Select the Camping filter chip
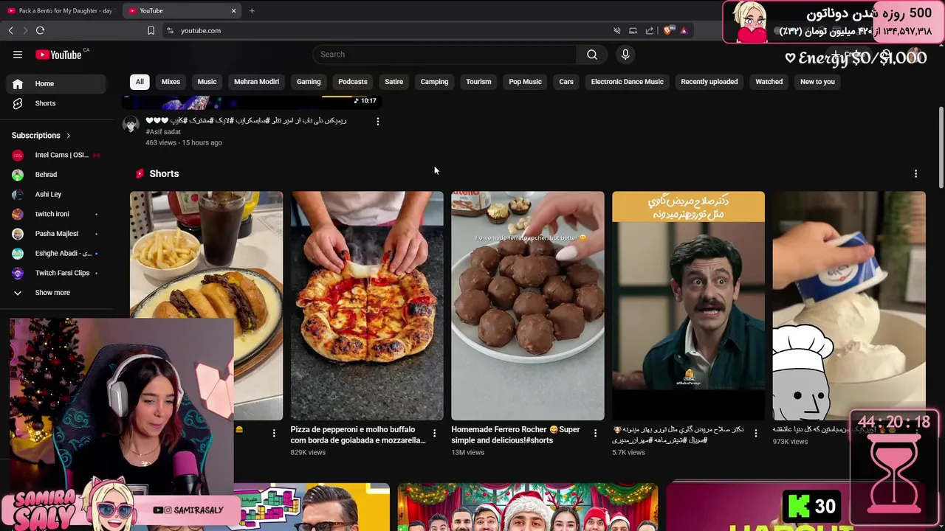The image size is (945, 531). (434, 82)
